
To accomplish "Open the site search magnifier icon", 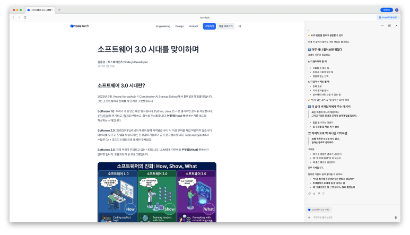I will pos(240,26).
